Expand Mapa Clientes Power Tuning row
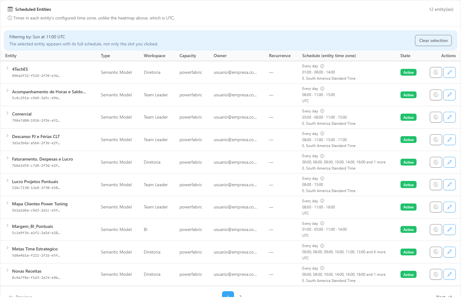This screenshot has width=461, height=306. point(7,203)
